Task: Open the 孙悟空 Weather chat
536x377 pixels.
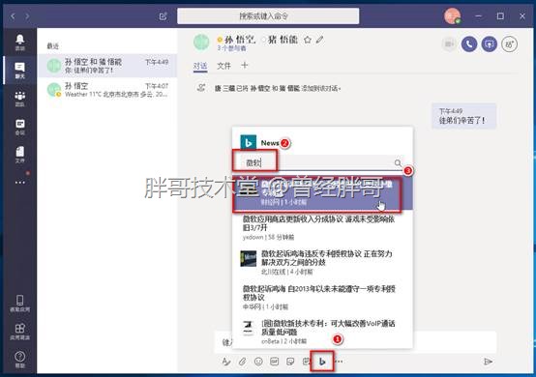Action: click(107, 90)
